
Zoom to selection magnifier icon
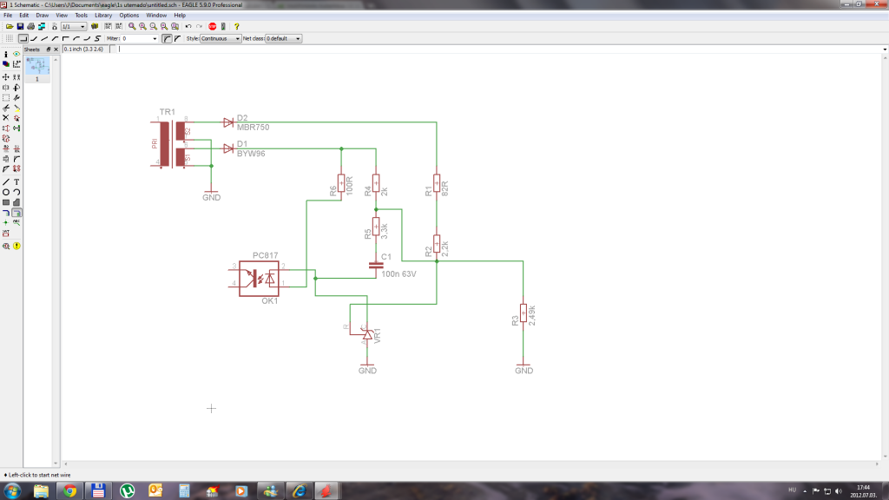(175, 27)
